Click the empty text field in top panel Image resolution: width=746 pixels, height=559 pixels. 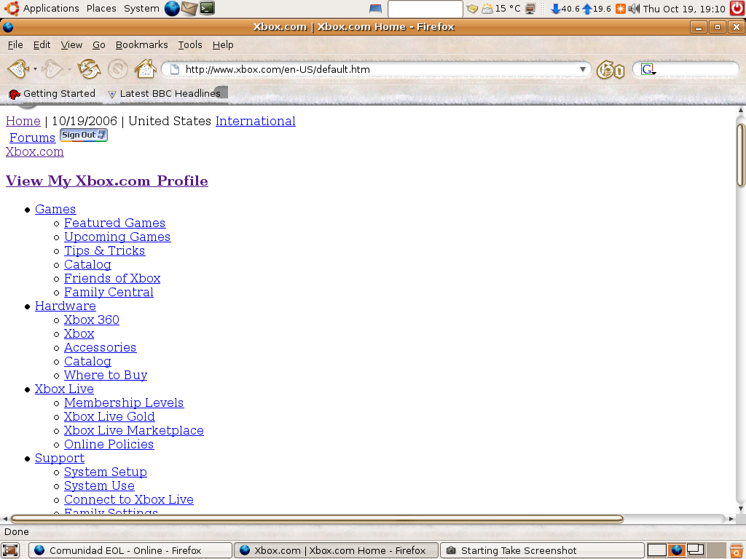[x=425, y=9]
